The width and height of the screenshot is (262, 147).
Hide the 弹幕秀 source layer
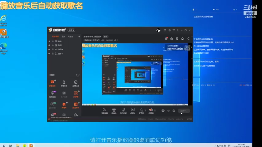coord(49,50)
